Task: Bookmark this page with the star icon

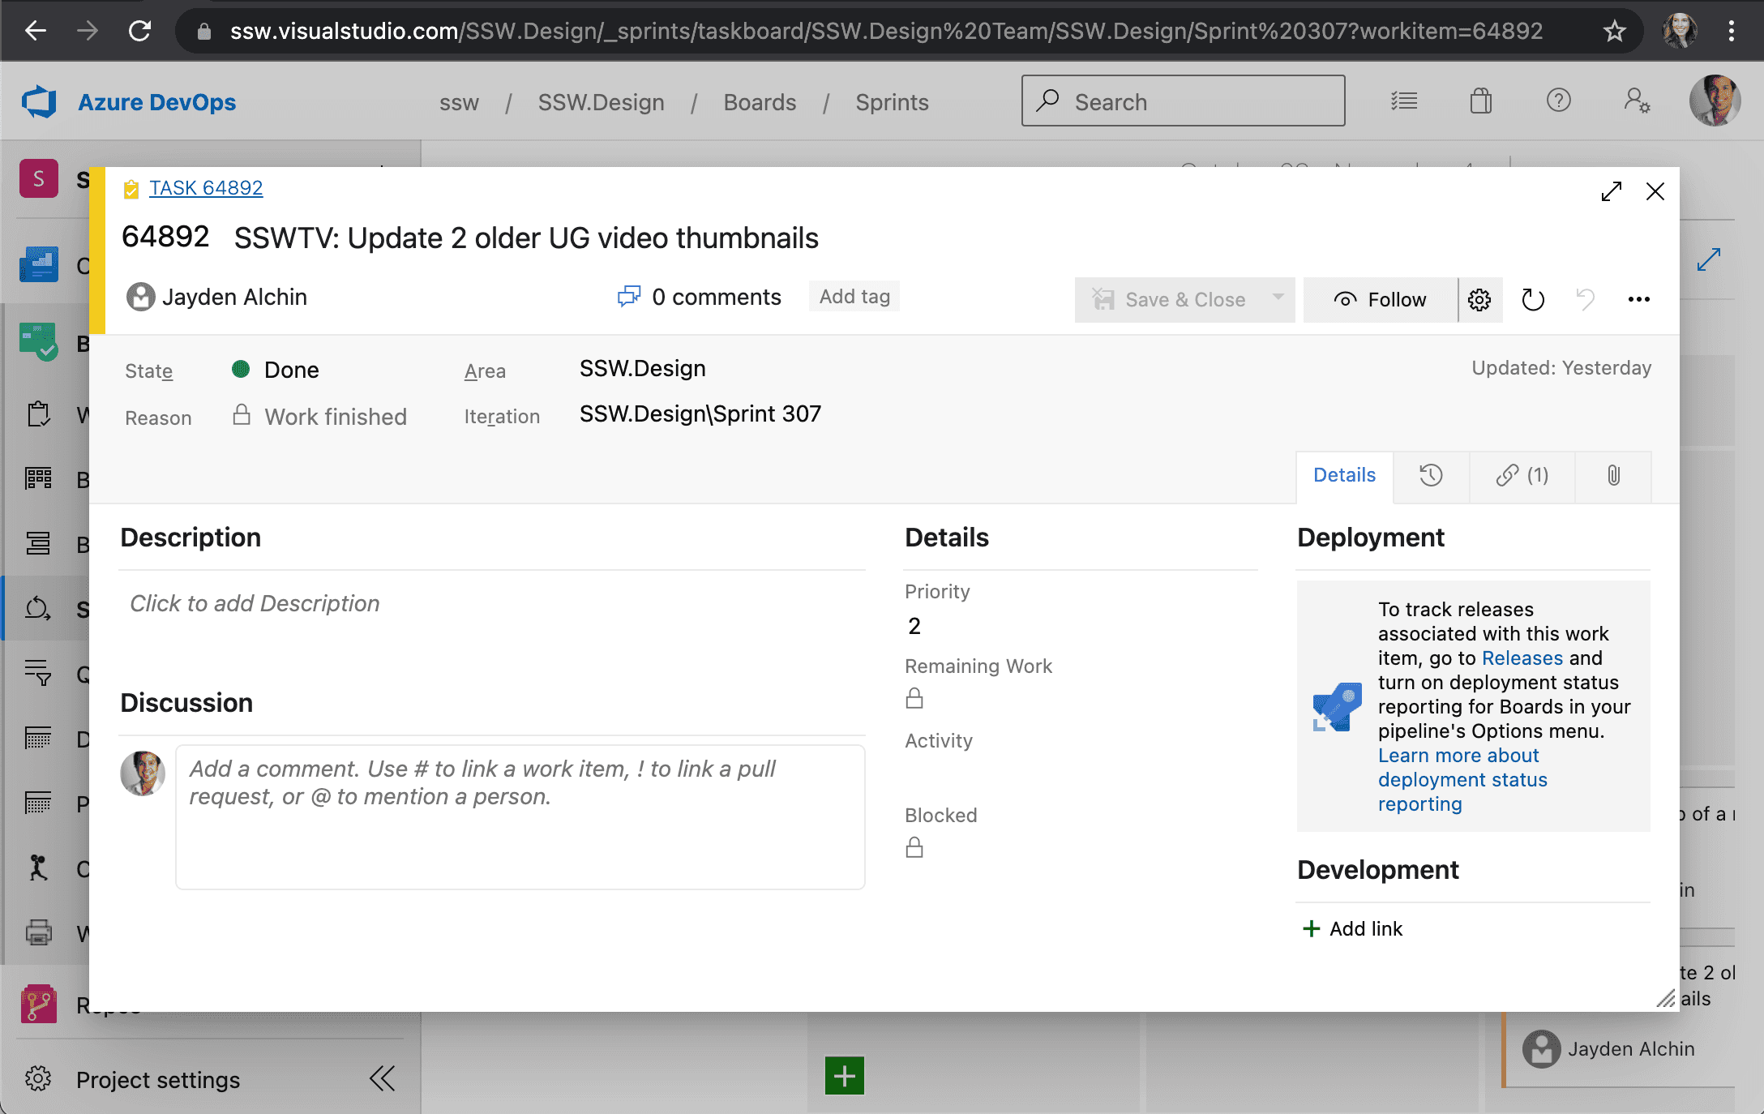Action: click(1614, 31)
